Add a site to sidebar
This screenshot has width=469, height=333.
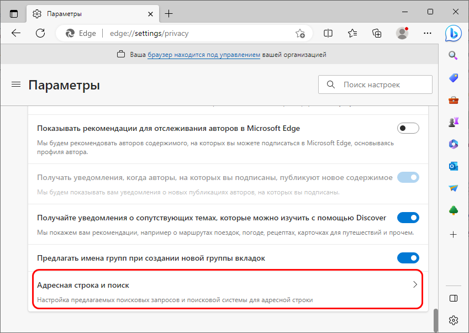453,235
